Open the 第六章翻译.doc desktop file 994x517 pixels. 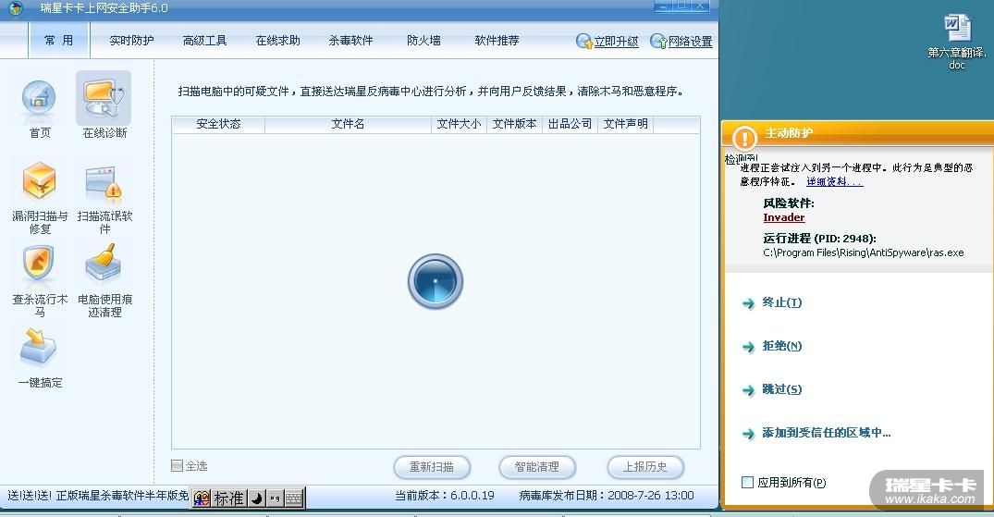pyautogui.click(x=957, y=42)
